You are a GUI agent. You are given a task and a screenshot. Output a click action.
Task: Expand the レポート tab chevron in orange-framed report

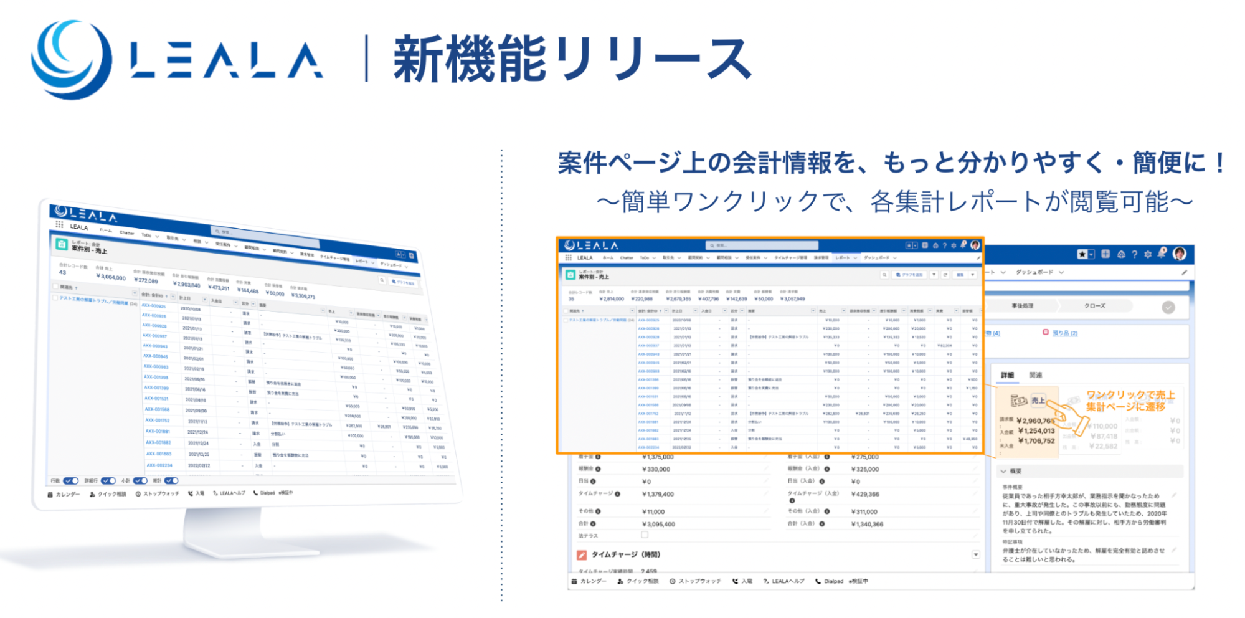coord(856,258)
